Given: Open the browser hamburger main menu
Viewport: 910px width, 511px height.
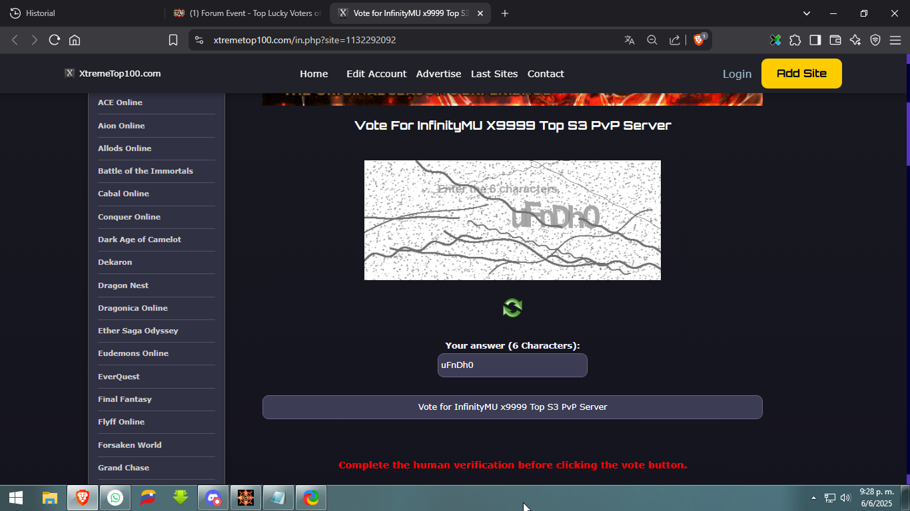Looking at the screenshot, I should click(895, 40).
